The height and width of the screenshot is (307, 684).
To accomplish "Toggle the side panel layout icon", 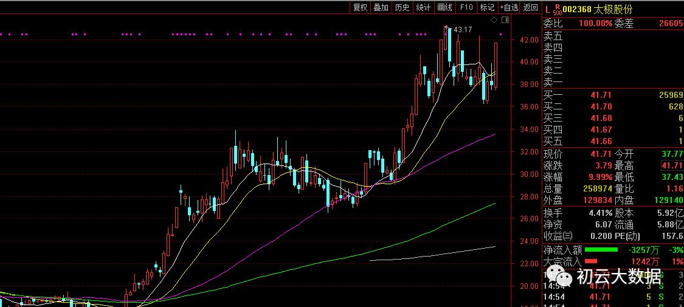I will 505,19.
